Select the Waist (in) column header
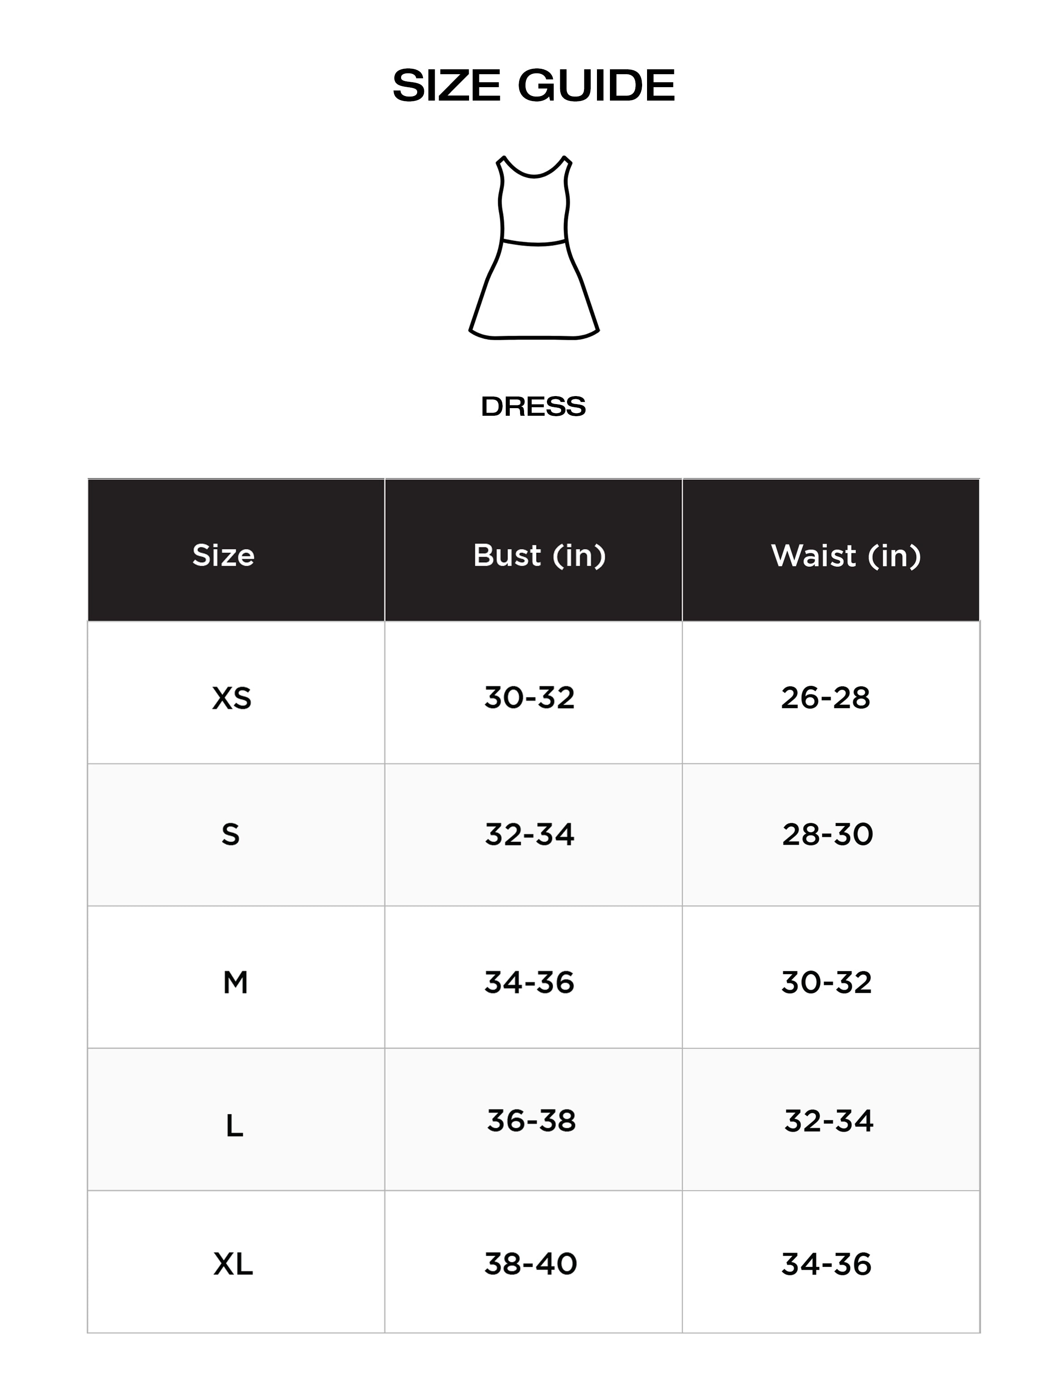The height and width of the screenshot is (1397, 1062). tap(846, 555)
